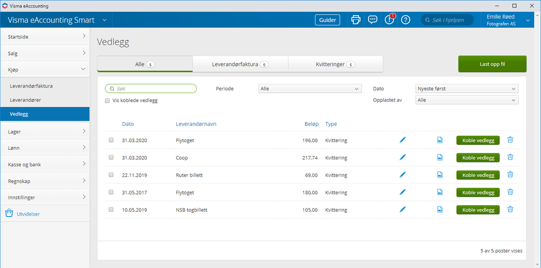Edit the Flytoget 180,00 row pencil
Image resolution: width=541 pixels, height=268 pixels.
[x=402, y=192]
